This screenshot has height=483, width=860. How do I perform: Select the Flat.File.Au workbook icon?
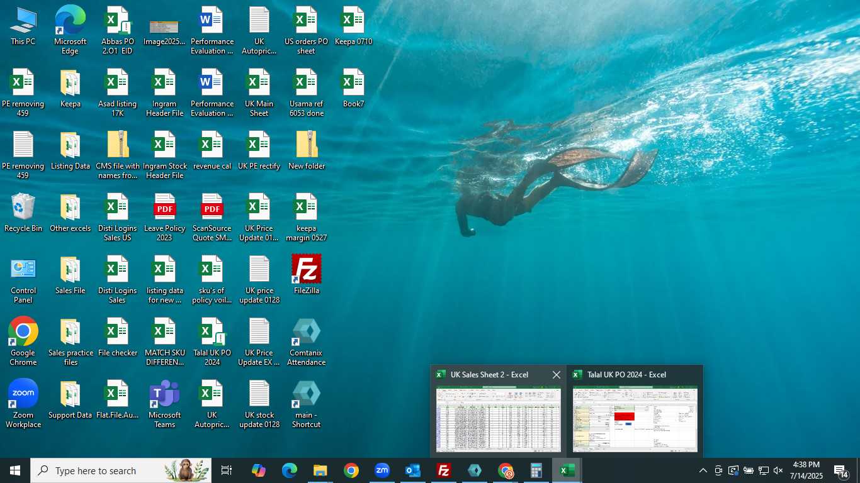pyautogui.click(x=117, y=401)
